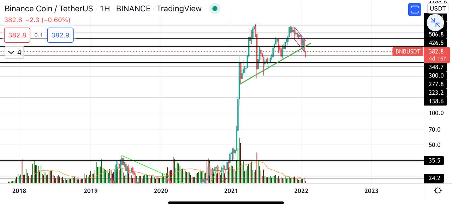The height and width of the screenshot is (208, 452).
Task: Click the 2022 label on time axis
Action: pos(301,191)
